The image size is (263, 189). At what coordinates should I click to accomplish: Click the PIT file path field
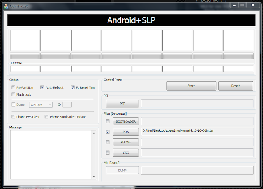[197, 104]
